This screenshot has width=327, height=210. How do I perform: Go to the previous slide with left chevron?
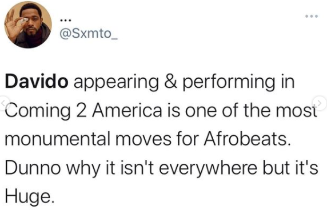pos(3,103)
